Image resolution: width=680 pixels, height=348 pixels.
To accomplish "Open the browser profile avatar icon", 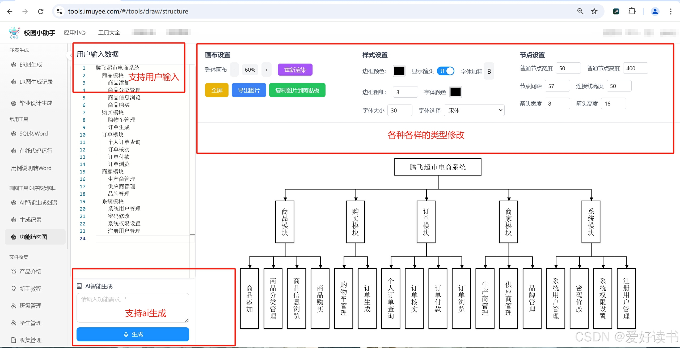I will point(655,11).
